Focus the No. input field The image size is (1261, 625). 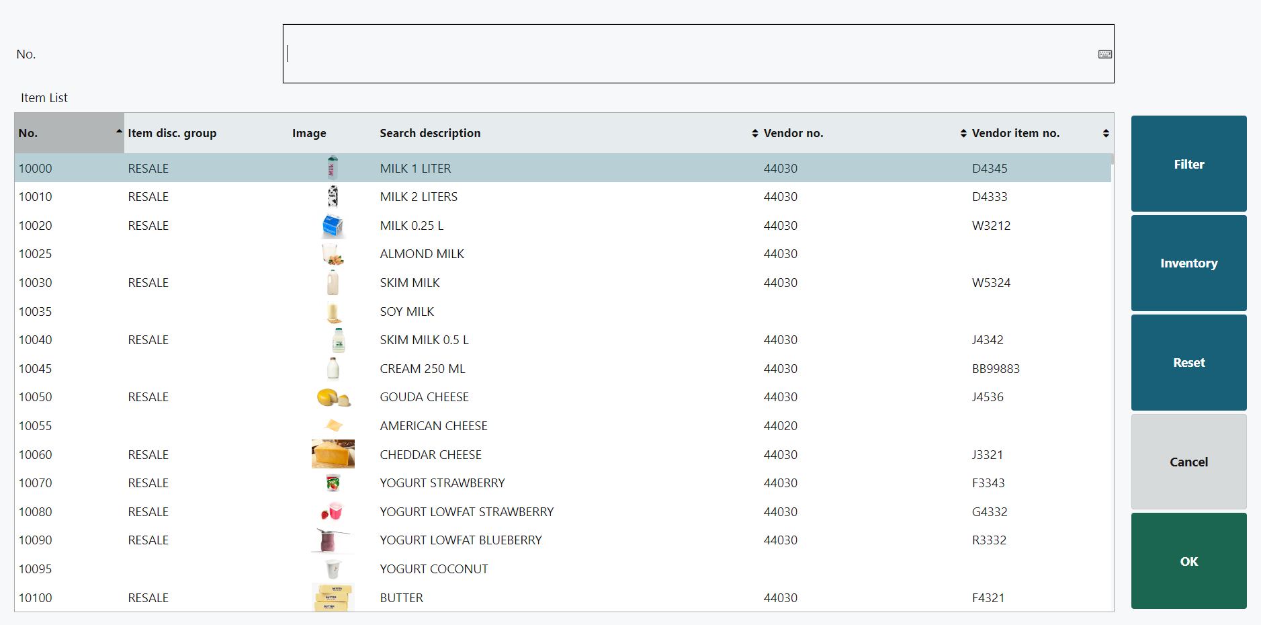(x=698, y=54)
